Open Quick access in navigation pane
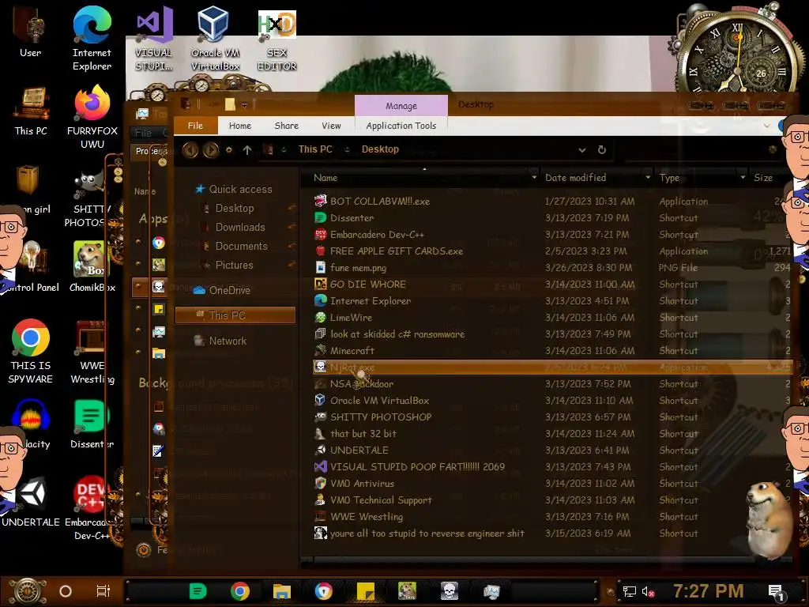Screen dimensions: 809x607 [x=240, y=190]
